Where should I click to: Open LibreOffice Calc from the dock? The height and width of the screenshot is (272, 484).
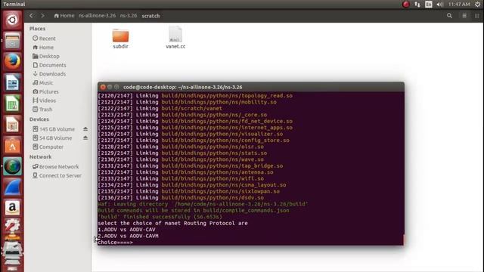pyautogui.click(x=12, y=104)
